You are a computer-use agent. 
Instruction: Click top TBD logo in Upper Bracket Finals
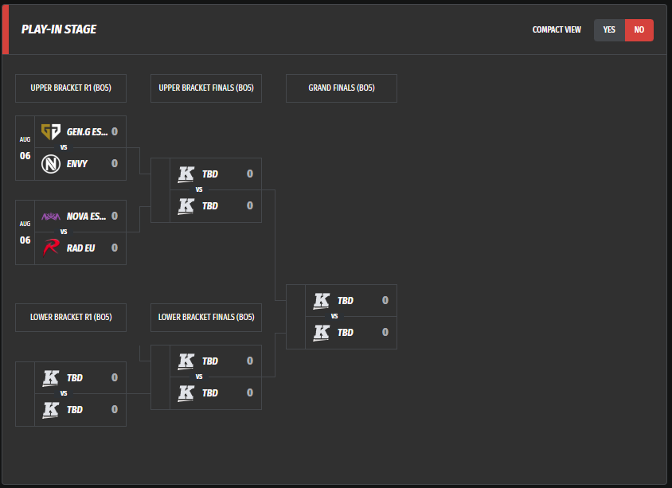(186, 174)
